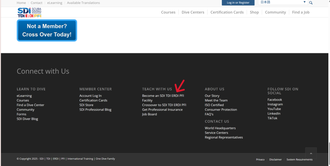Click FAQ's link
Screen dimensions: 330x166
click(x=209, y=114)
